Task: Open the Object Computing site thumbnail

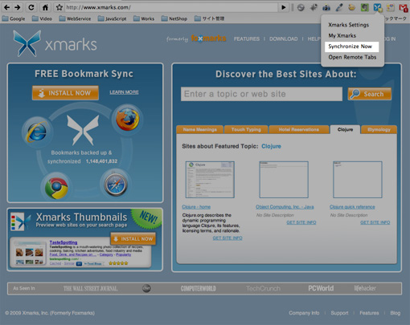Action: click(284, 180)
